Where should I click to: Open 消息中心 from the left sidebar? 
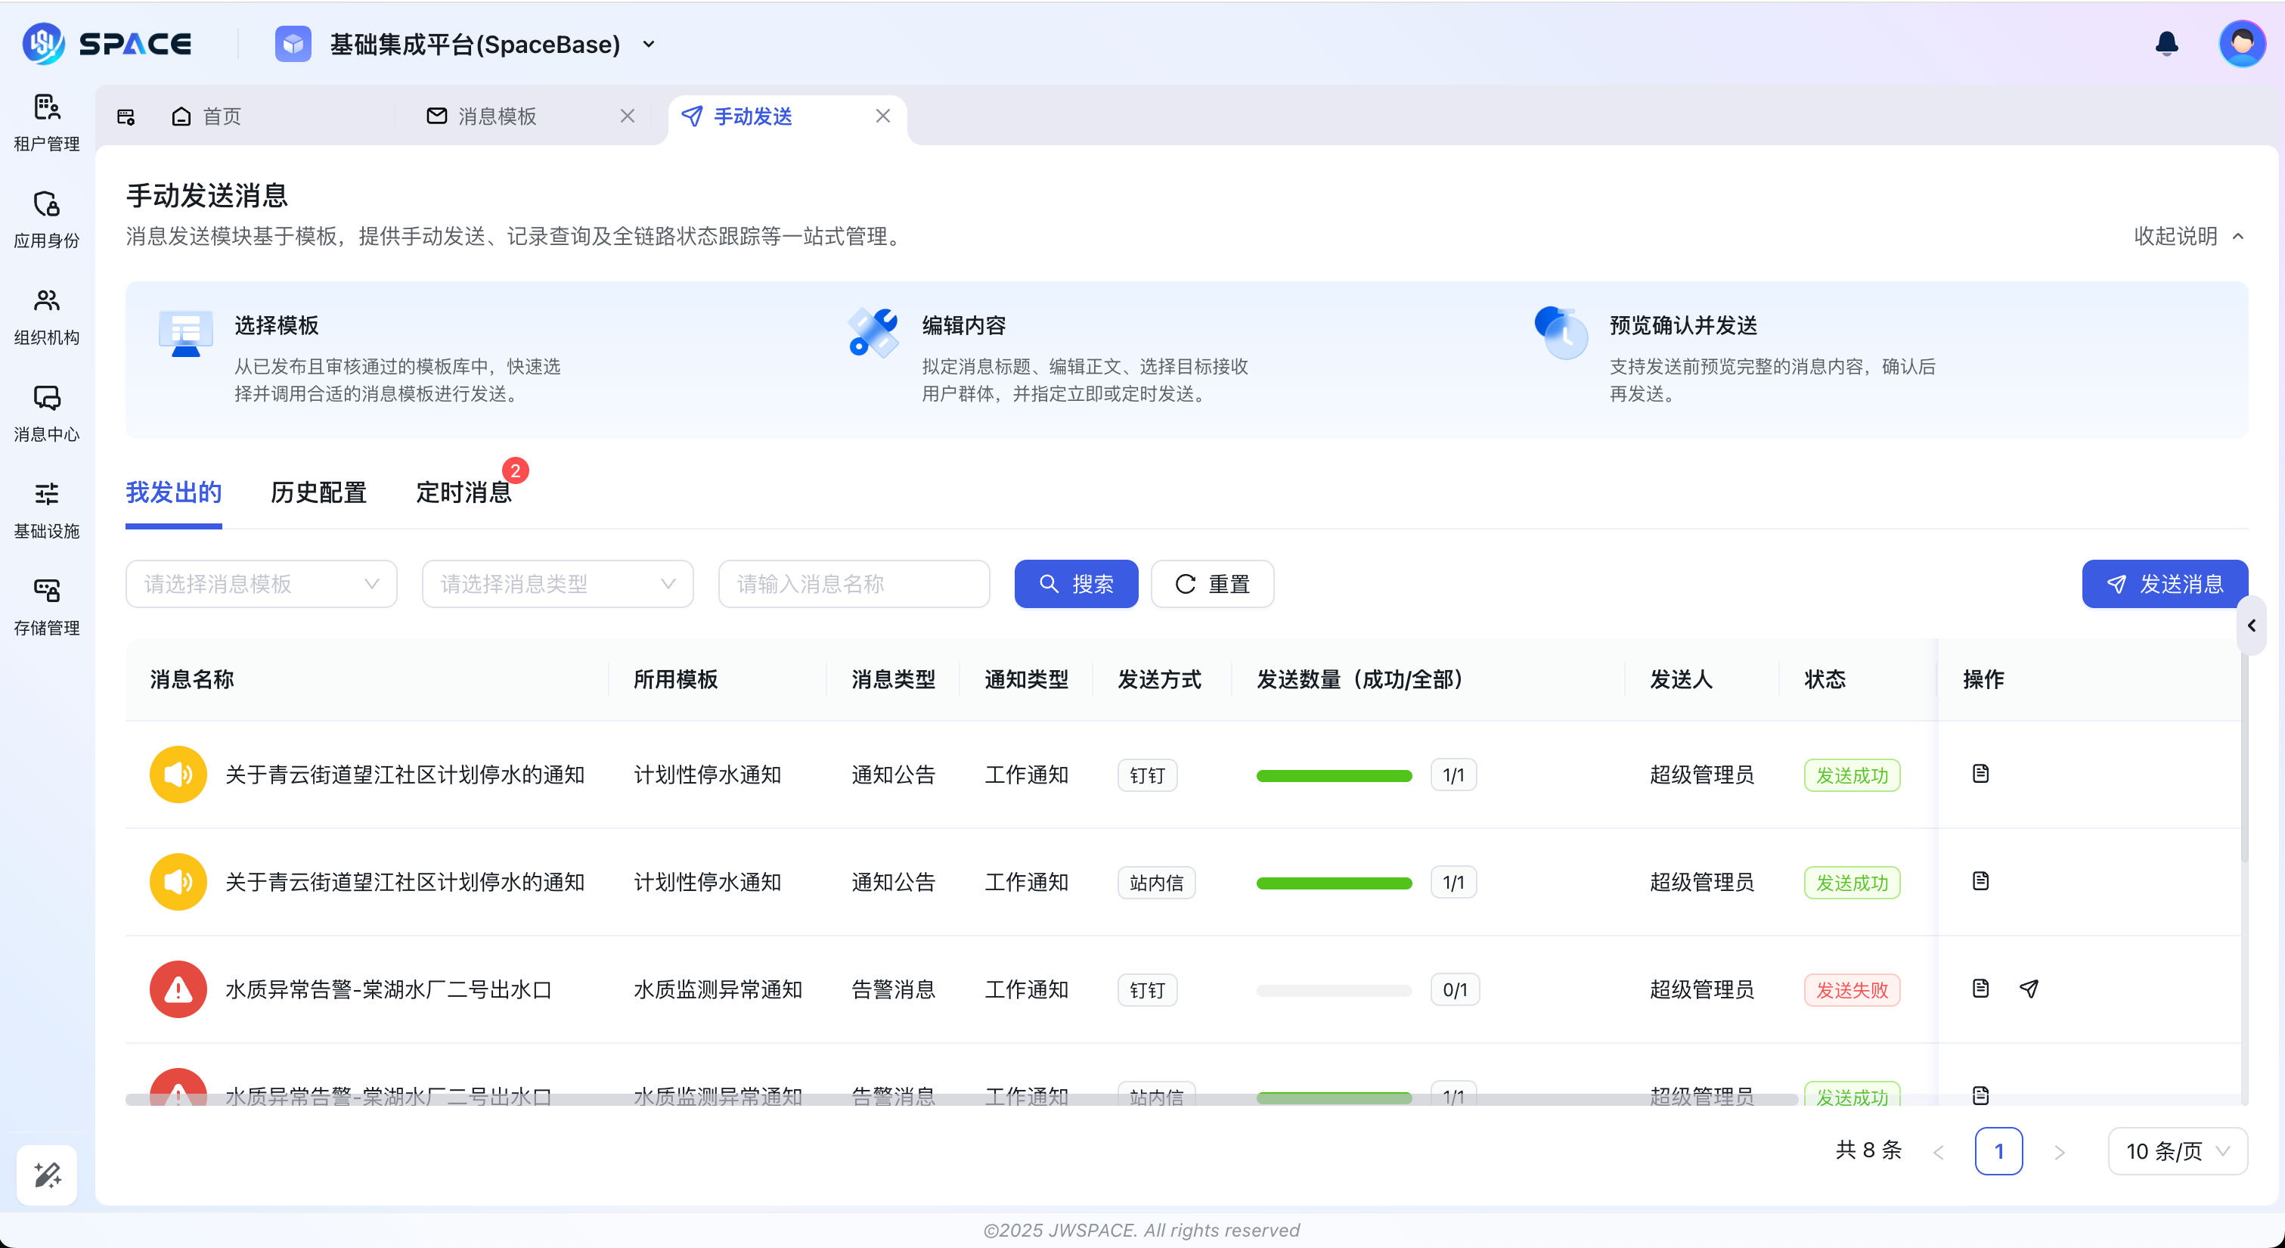[46, 413]
